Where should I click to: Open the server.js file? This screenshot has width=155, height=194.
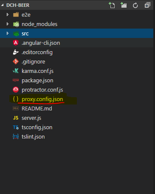point(31,118)
